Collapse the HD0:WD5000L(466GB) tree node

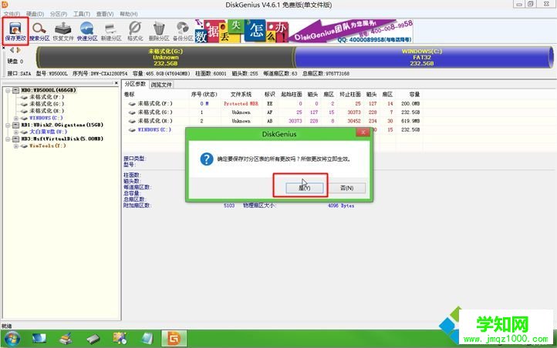tap(8, 90)
